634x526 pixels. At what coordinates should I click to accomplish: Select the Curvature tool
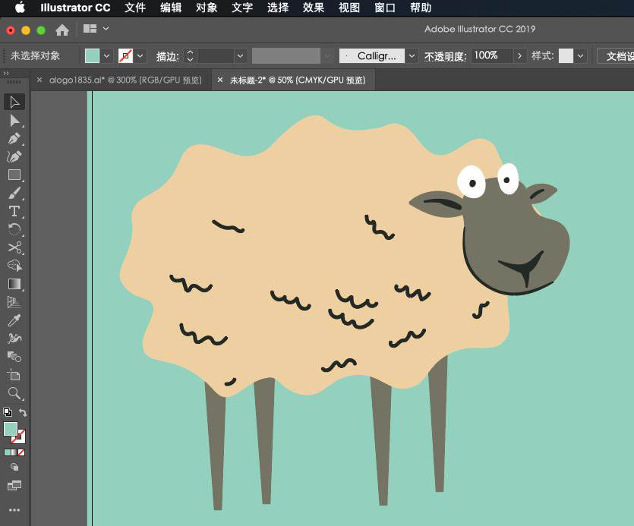tap(14, 157)
